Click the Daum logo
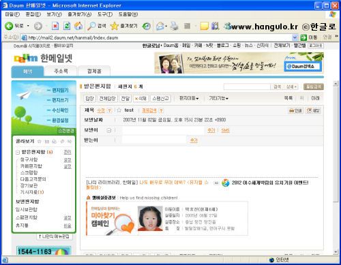341x265 pixels. pyautogui.click(x=26, y=59)
